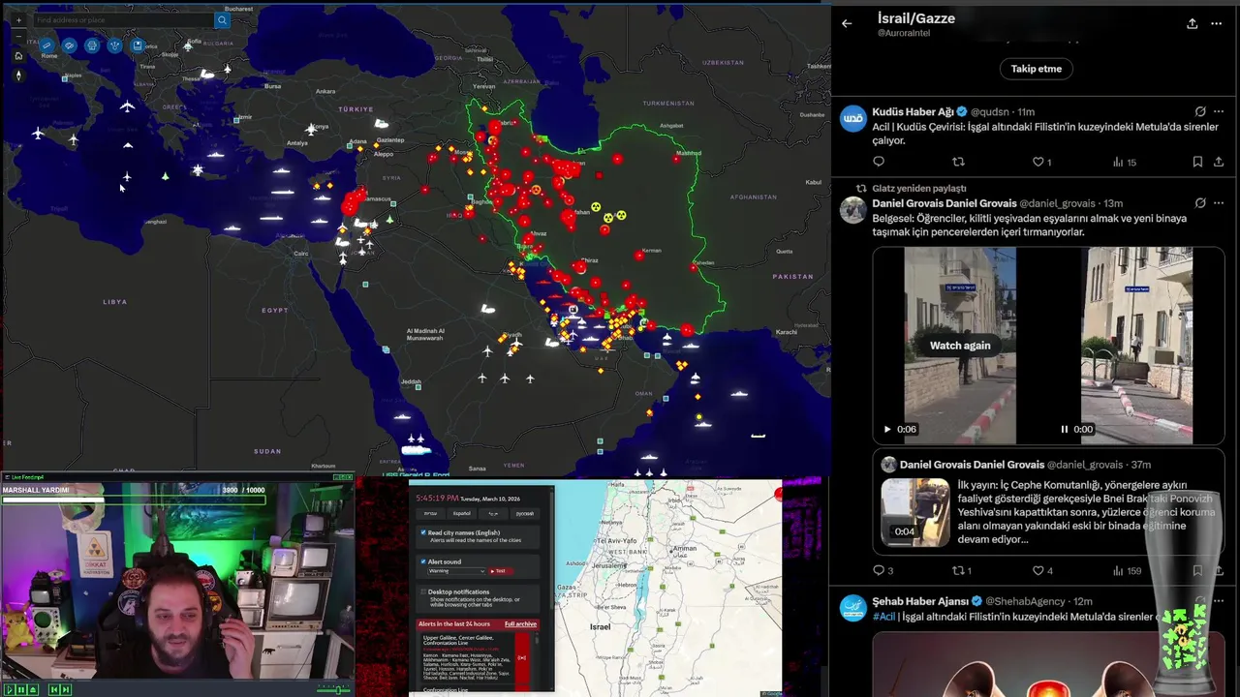This screenshot has width=1240, height=697.
Task: Open more menu on Daniel Grovais tweet
Action: (1219, 203)
